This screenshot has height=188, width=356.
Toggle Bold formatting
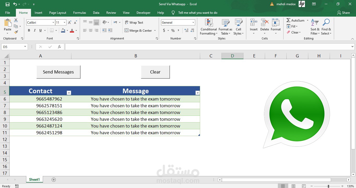pos(29,30)
